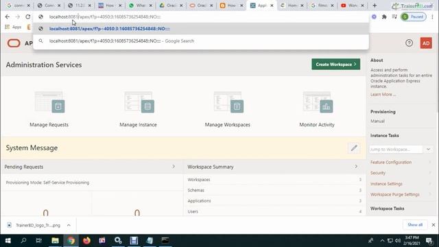This screenshot has height=247, width=439.
Task: Select the Google Search suggestion for localhost
Action: (x=201, y=41)
